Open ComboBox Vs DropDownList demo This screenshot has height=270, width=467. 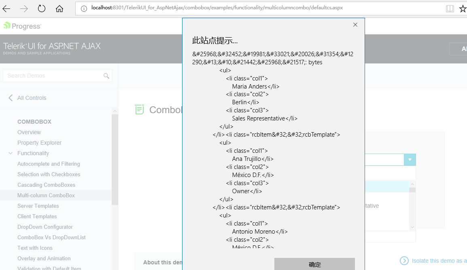coord(51,237)
